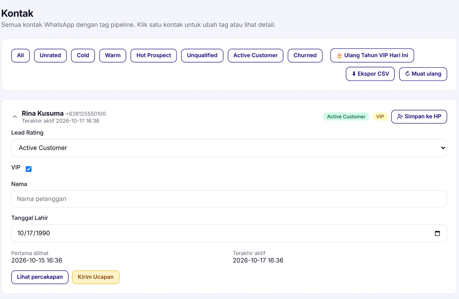The image size is (459, 299).
Task: Click Kirim Ucapan button
Action: click(x=96, y=277)
